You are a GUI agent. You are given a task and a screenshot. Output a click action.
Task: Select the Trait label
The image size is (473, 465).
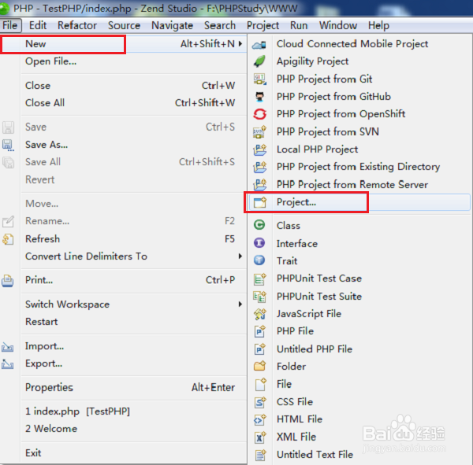coord(287,260)
